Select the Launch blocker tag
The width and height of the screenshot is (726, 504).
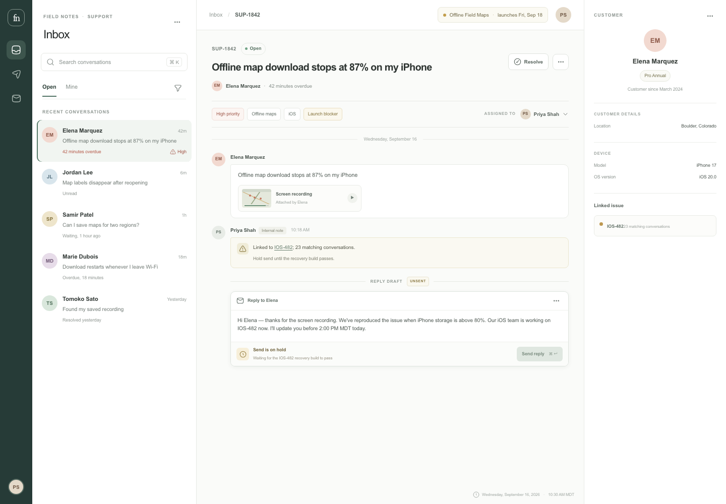(323, 114)
